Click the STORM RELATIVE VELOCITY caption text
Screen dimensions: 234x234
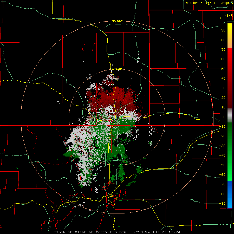[x=81, y=232]
